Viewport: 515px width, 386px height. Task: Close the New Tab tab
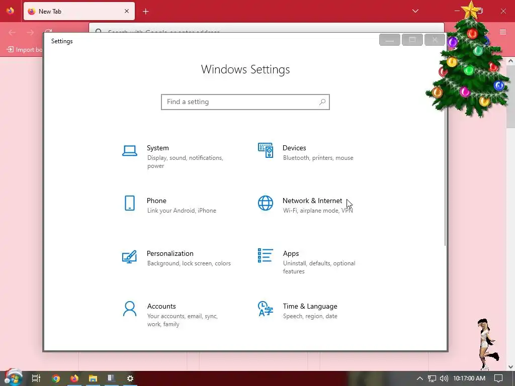coord(126,11)
